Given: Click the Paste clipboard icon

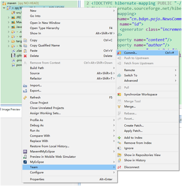Looking at the screenshot, I should click(x=25, y=51).
